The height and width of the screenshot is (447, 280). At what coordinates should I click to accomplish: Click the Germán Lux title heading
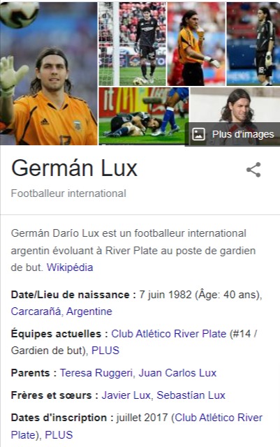pyautogui.click(x=75, y=168)
